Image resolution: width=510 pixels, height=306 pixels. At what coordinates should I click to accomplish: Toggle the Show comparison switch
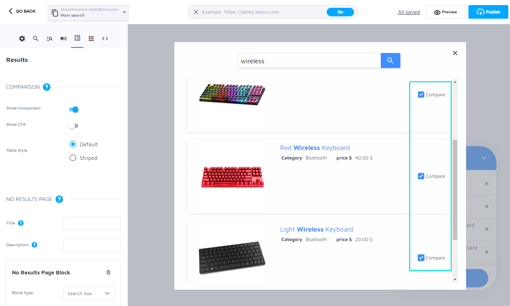[74, 109]
